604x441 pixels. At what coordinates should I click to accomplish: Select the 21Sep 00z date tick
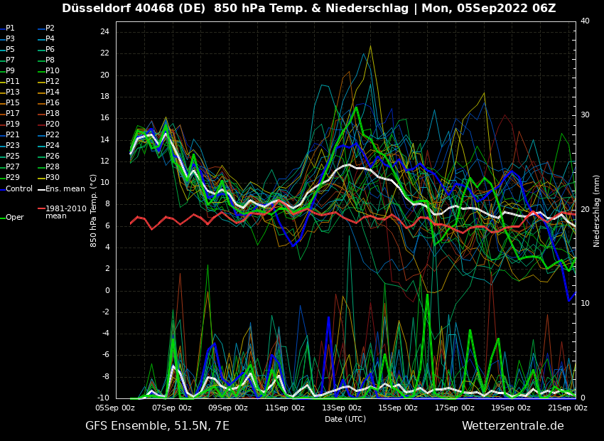coord(568,408)
